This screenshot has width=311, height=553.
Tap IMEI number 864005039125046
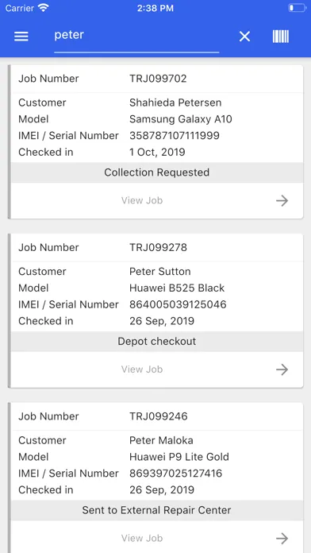pyautogui.click(x=178, y=305)
